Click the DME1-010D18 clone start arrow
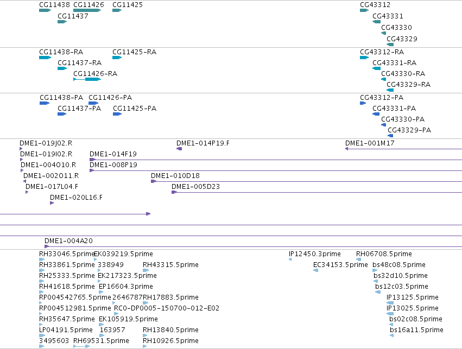Image resolution: width=462 pixels, height=349 pixels. click(x=153, y=181)
